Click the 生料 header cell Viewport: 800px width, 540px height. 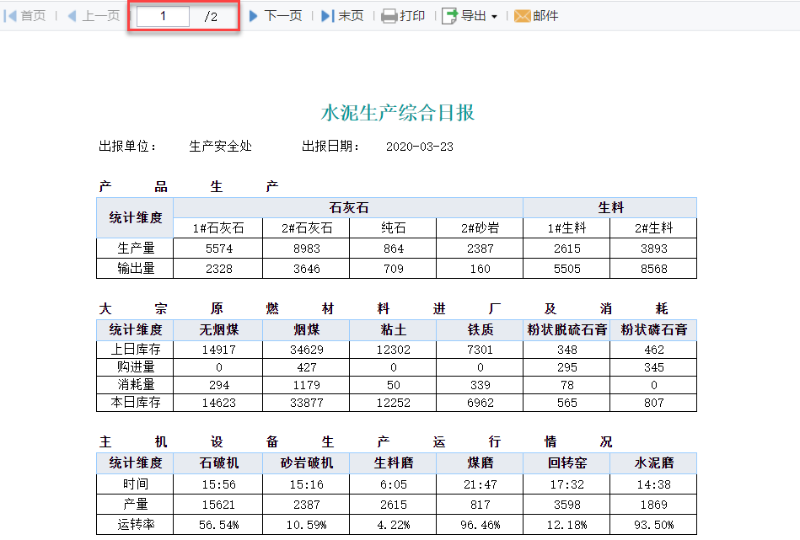coord(610,207)
